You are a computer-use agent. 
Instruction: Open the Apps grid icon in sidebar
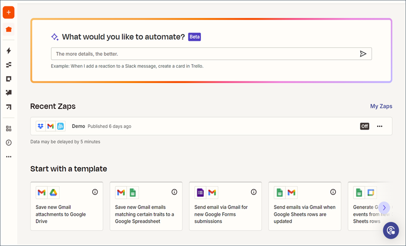9,128
